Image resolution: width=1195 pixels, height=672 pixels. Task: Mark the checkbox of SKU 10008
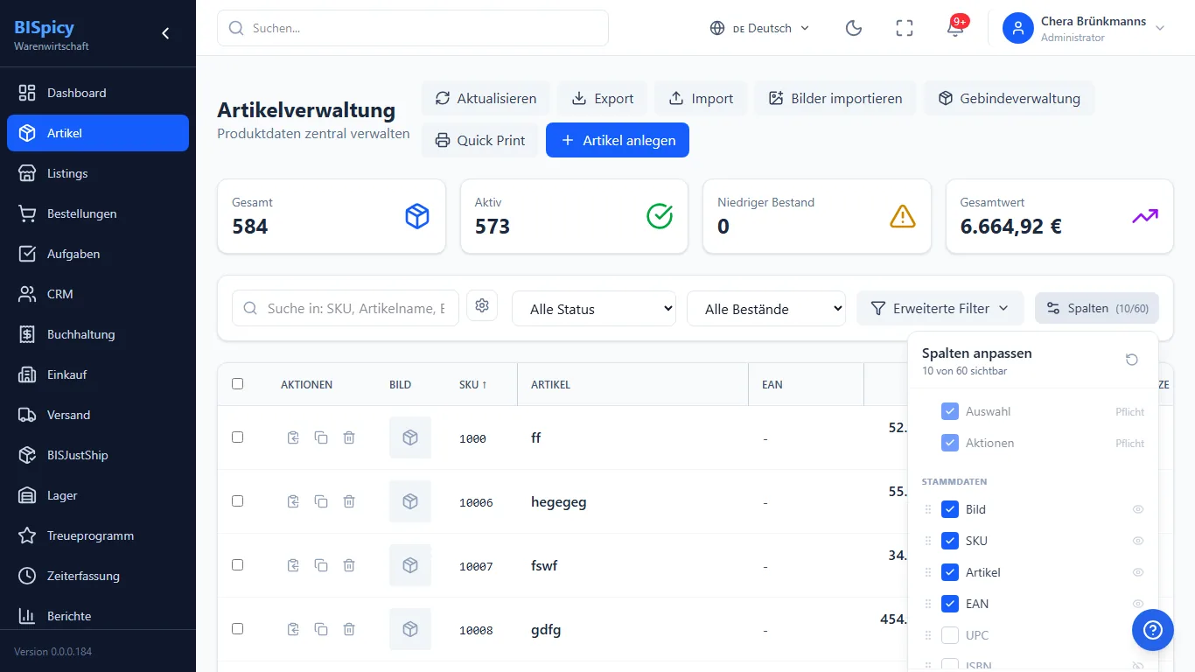tap(237, 628)
